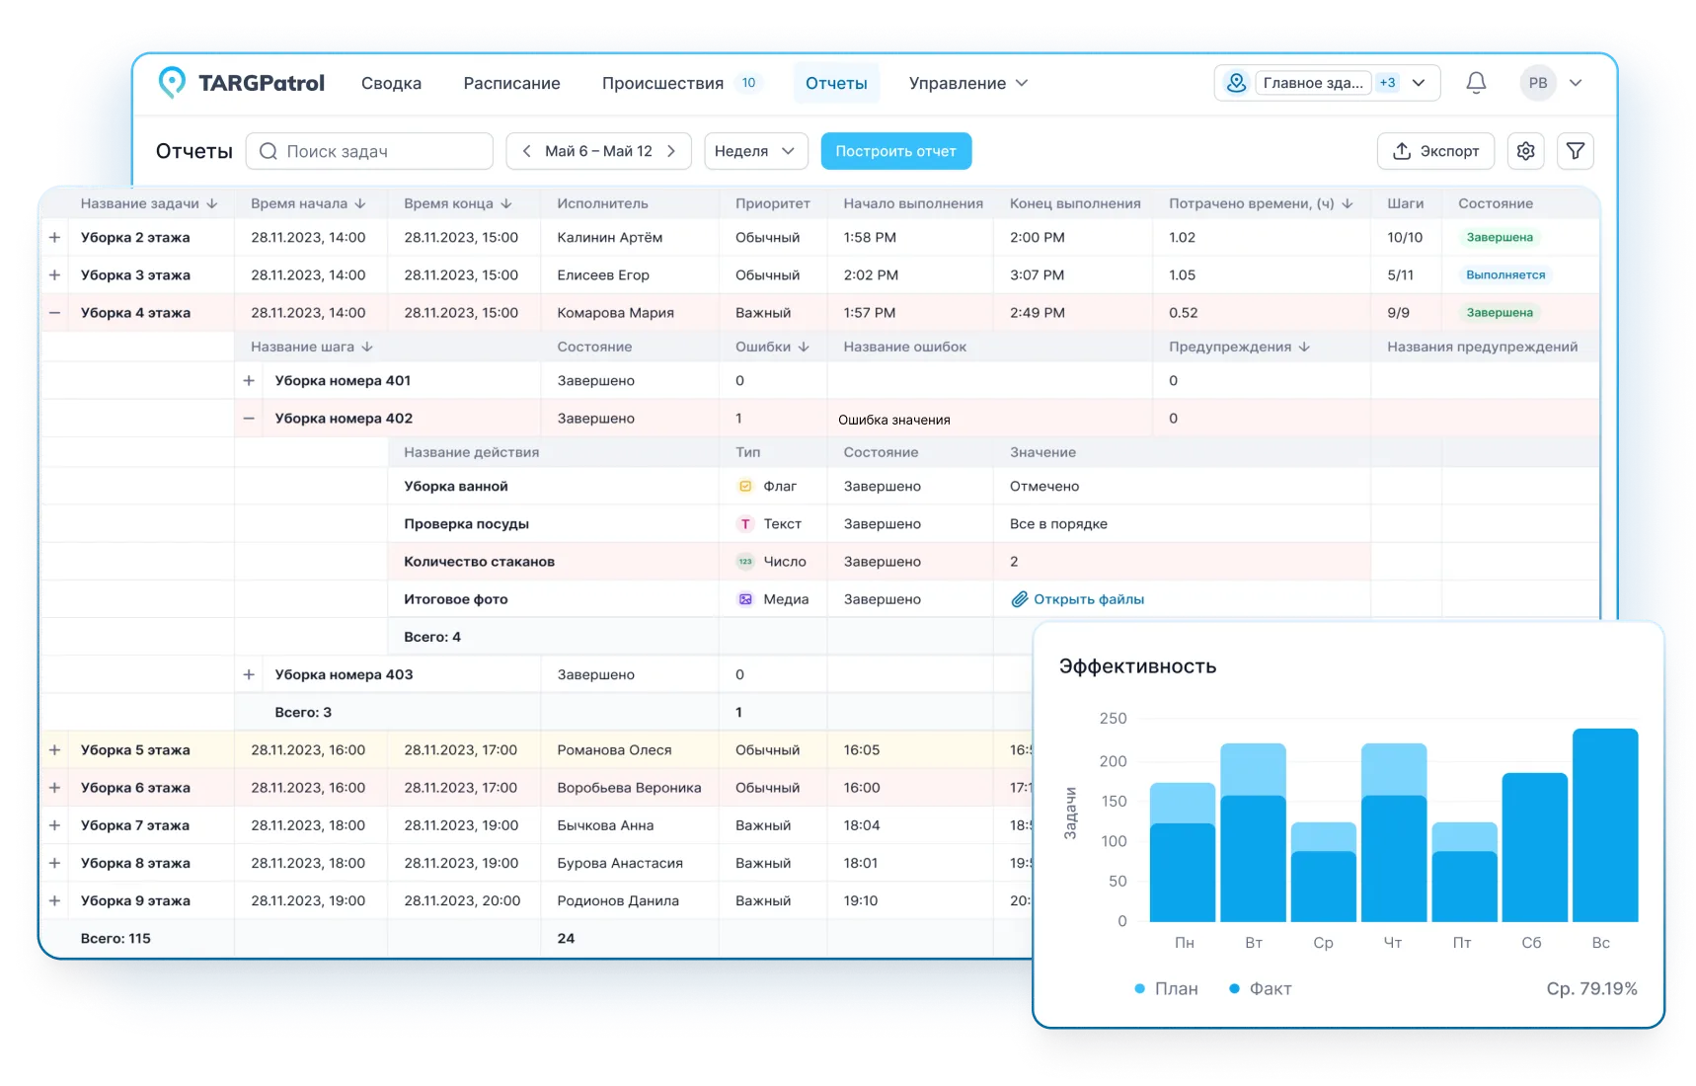This screenshot has height=1086, width=1696.
Task: Click the Построить отчет button
Action: point(895,151)
